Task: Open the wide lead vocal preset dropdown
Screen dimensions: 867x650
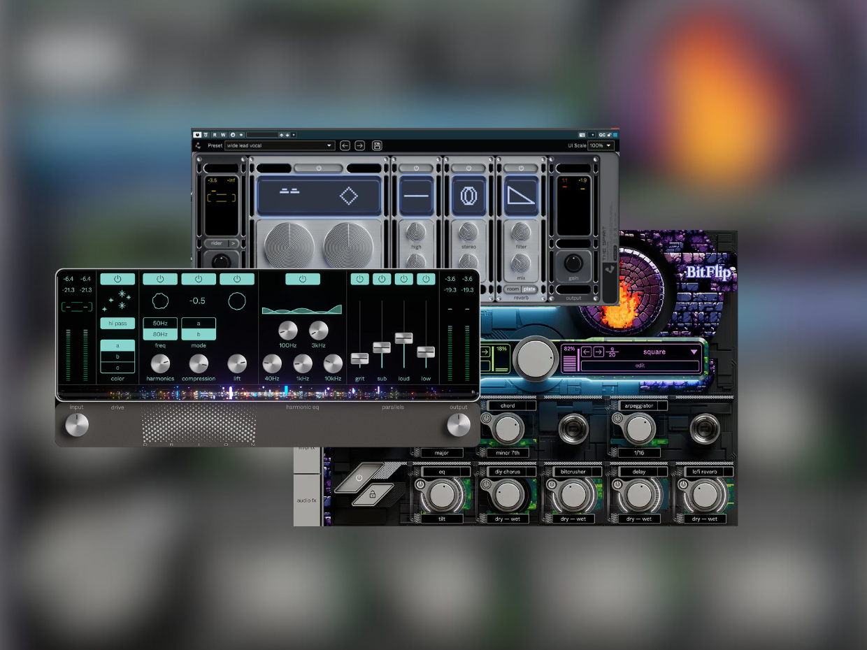Action: pos(280,145)
